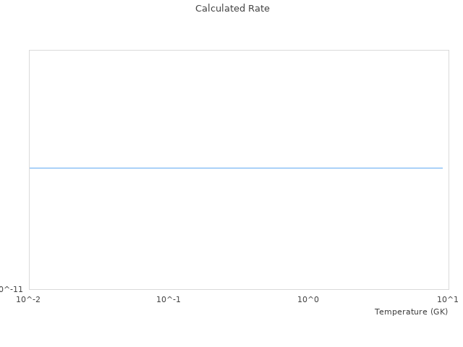The width and height of the screenshot is (463, 347).
Task: Click empty plot area above the blue line
Action: 236,108
